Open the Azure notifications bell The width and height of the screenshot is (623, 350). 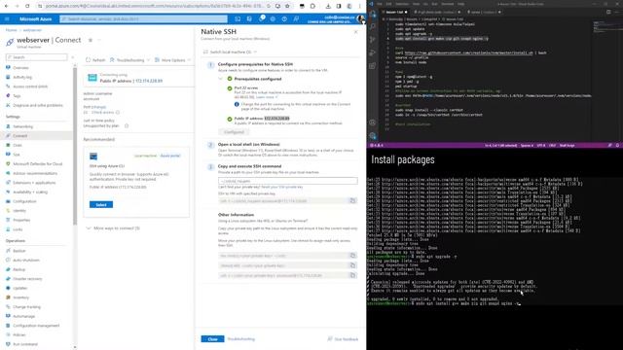[261, 19]
